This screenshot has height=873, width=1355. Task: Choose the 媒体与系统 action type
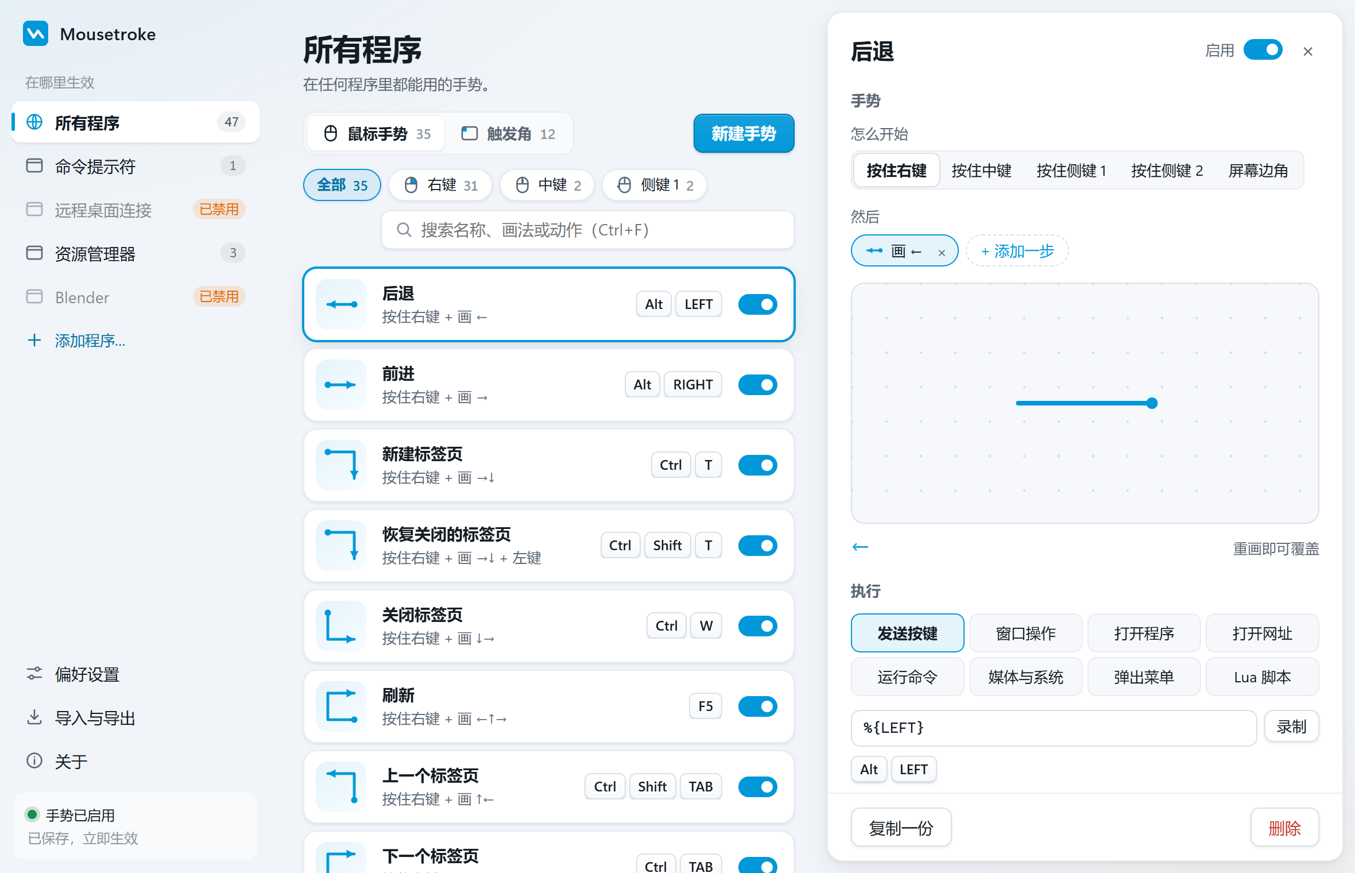click(1025, 677)
